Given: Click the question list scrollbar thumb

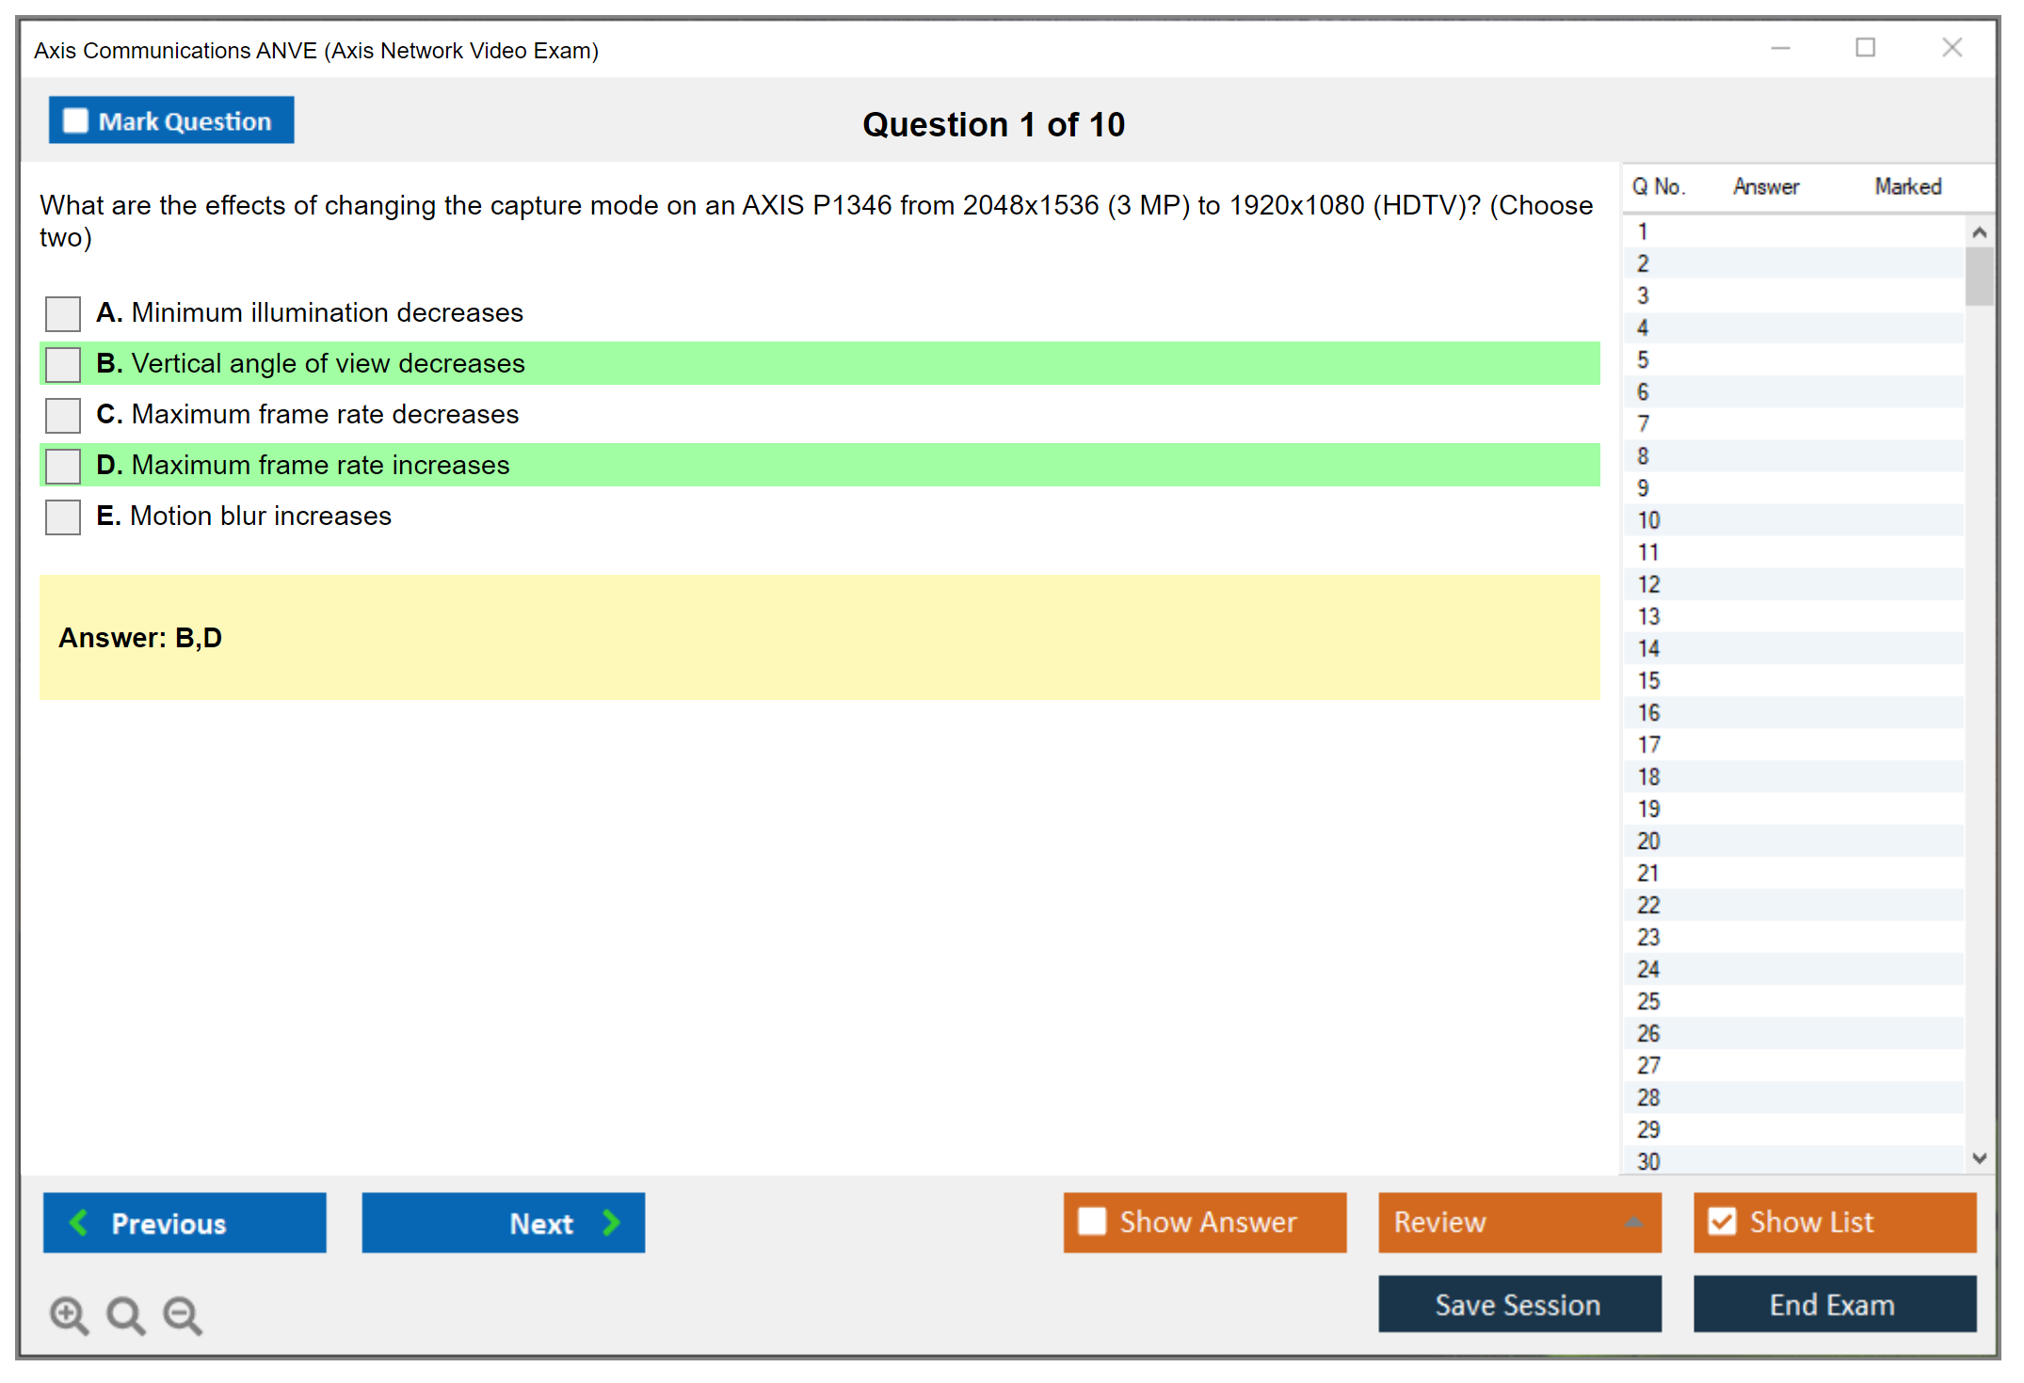Looking at the screenshot, I should [x=1979, y=277].
